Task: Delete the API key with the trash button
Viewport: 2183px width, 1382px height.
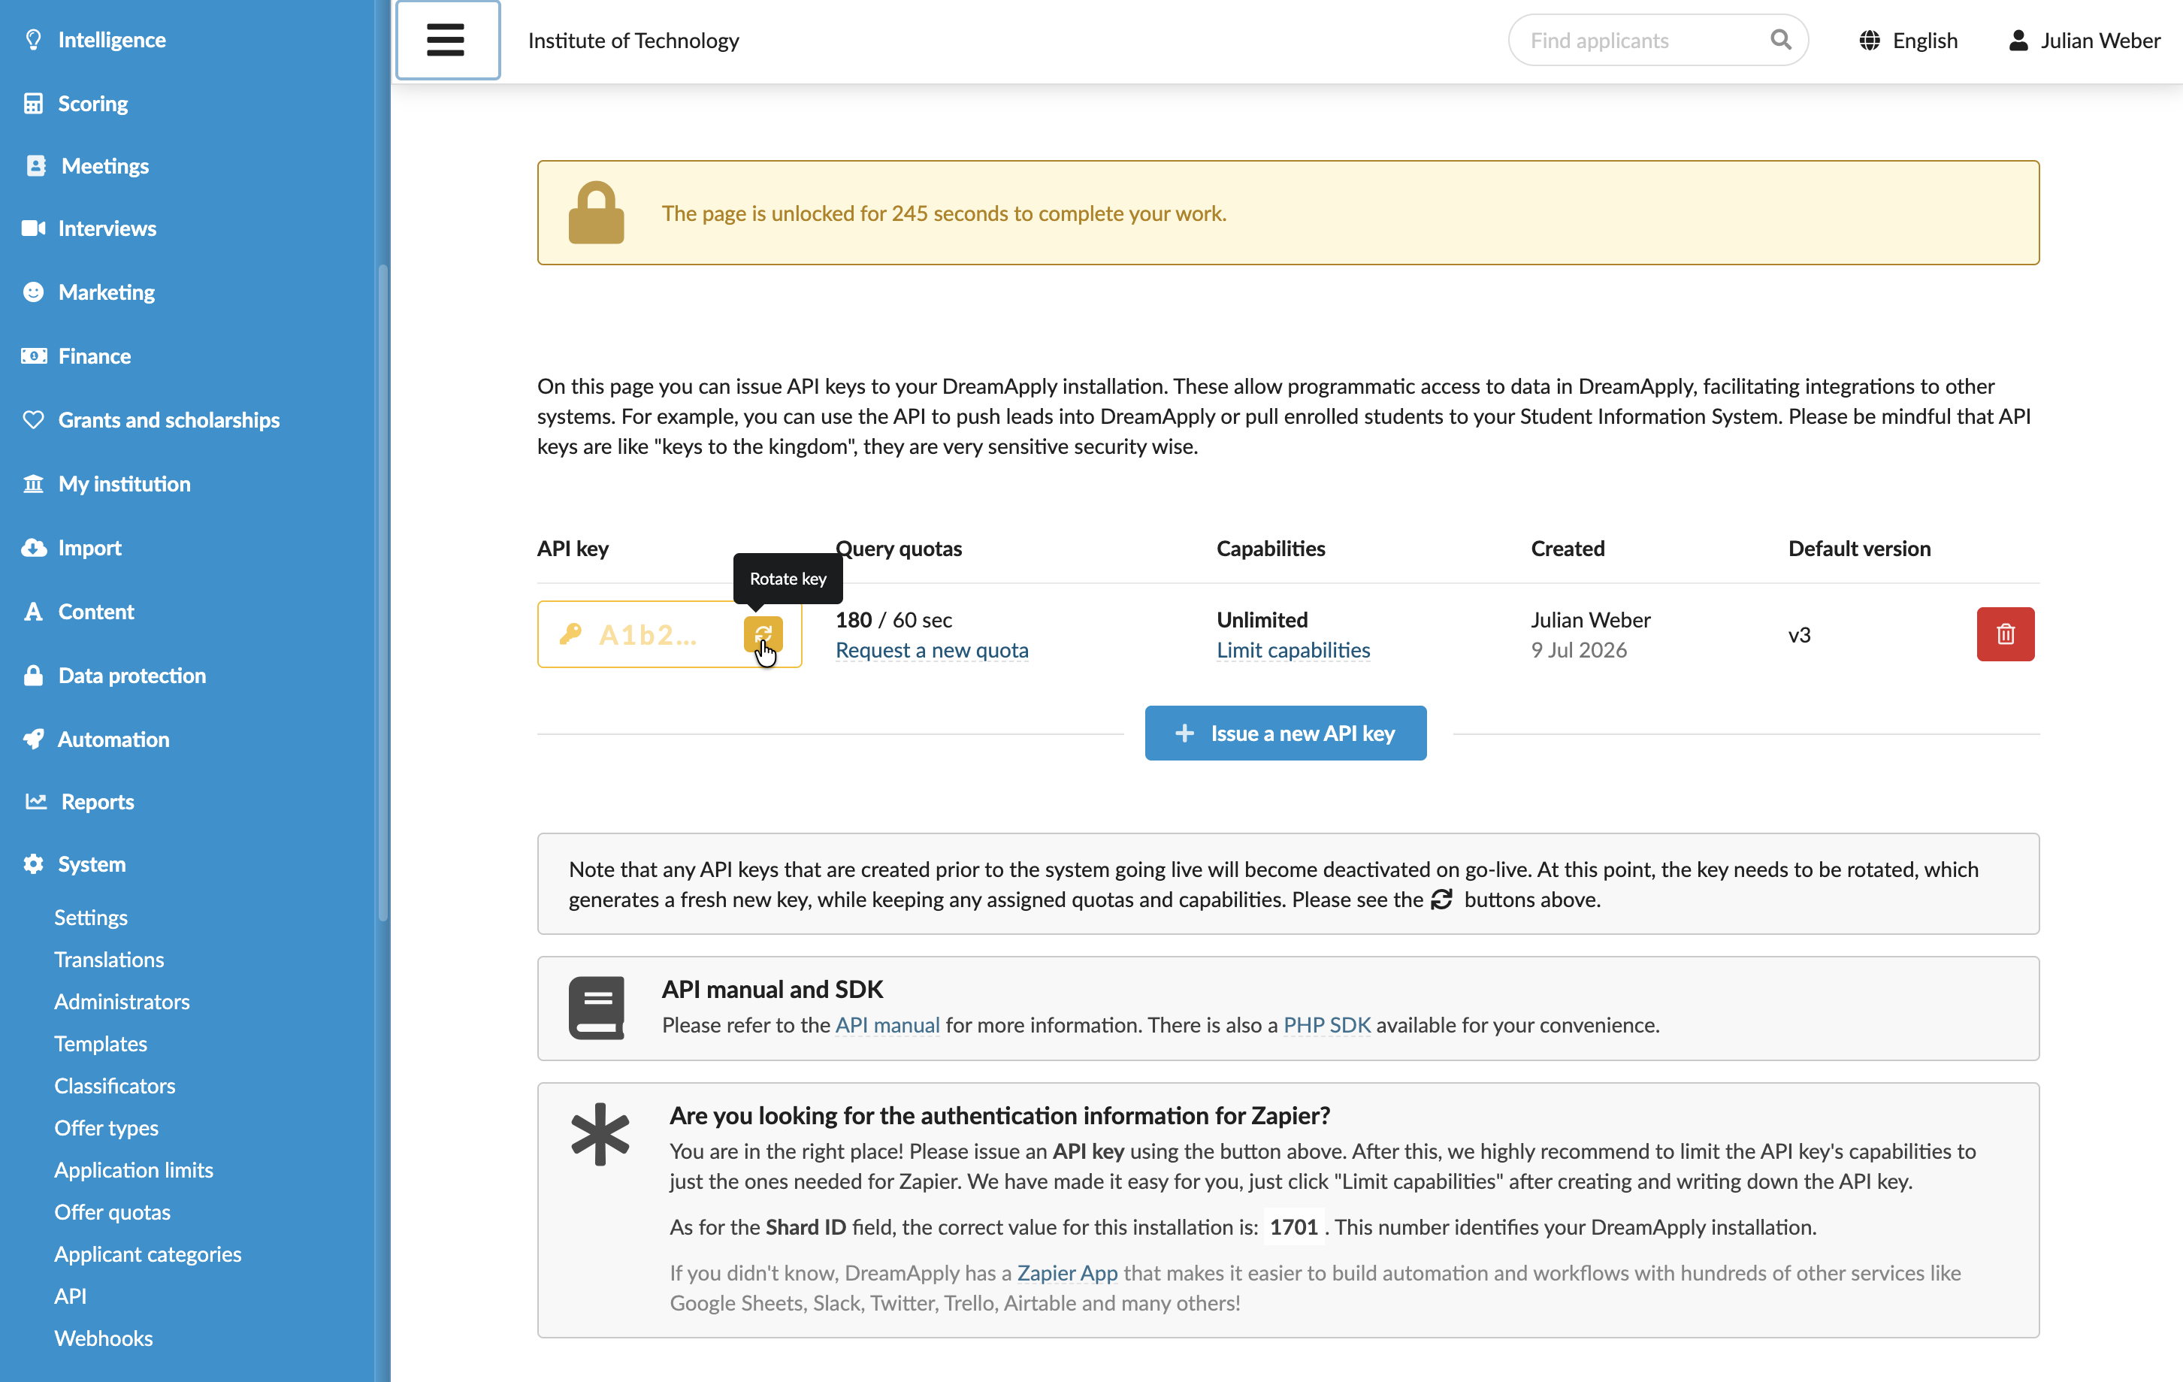Action: (2006, 634)
